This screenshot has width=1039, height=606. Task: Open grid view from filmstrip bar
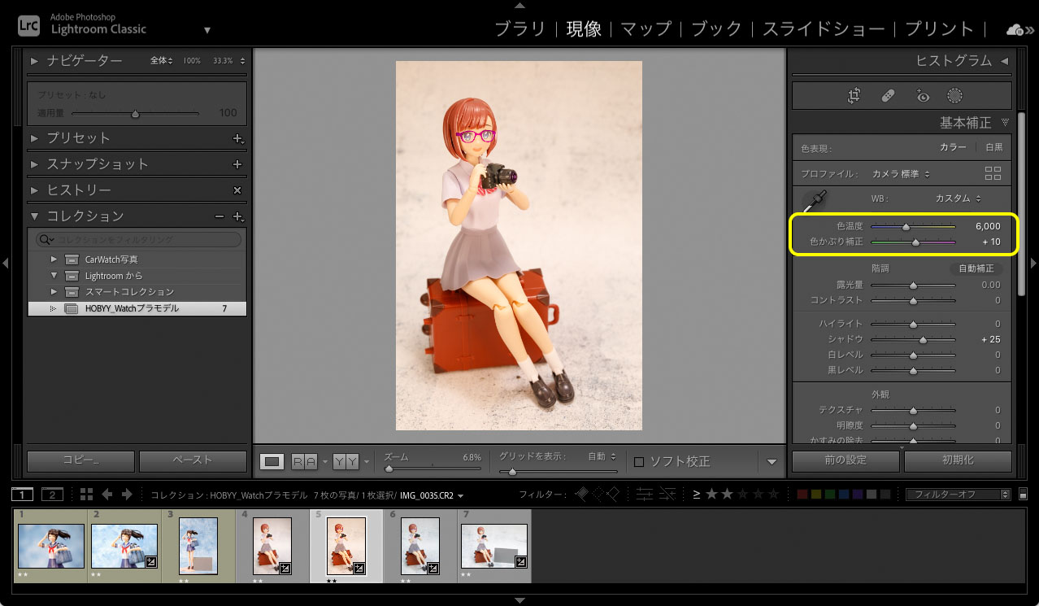[87, 495]
